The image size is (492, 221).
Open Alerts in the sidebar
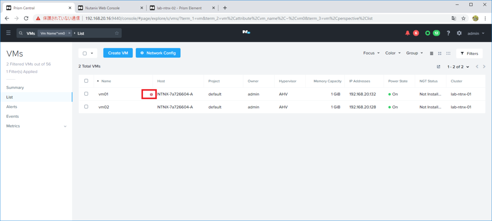pos(11,107)
